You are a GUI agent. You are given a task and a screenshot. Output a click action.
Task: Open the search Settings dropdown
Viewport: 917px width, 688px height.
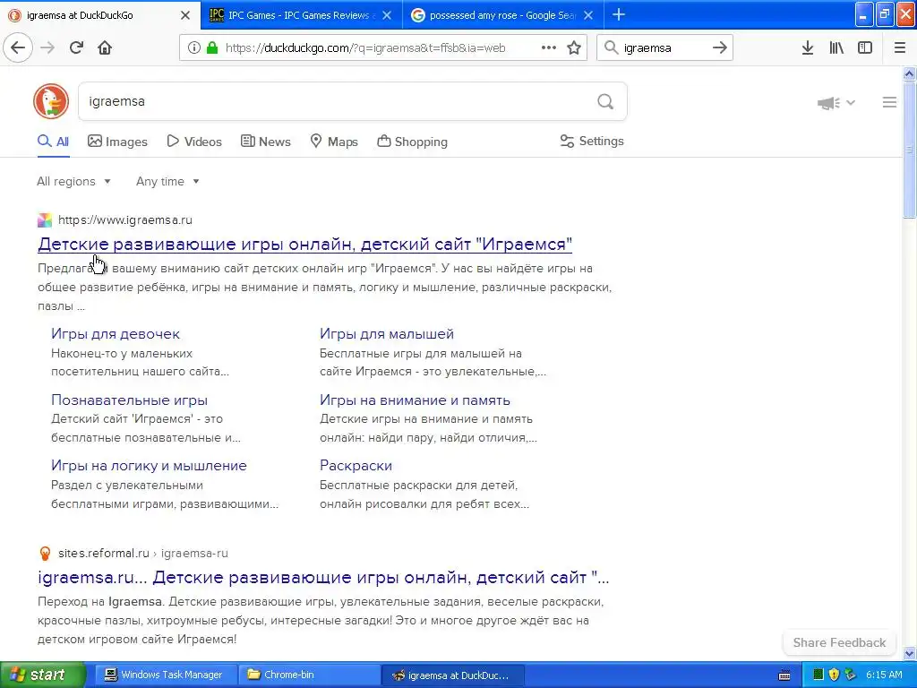tap(592, 141)
